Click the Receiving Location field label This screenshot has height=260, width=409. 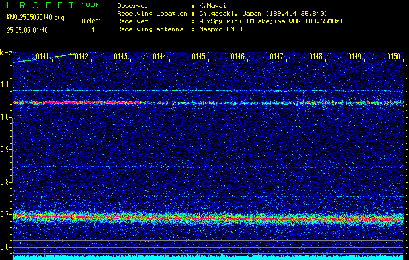point(152,14)
